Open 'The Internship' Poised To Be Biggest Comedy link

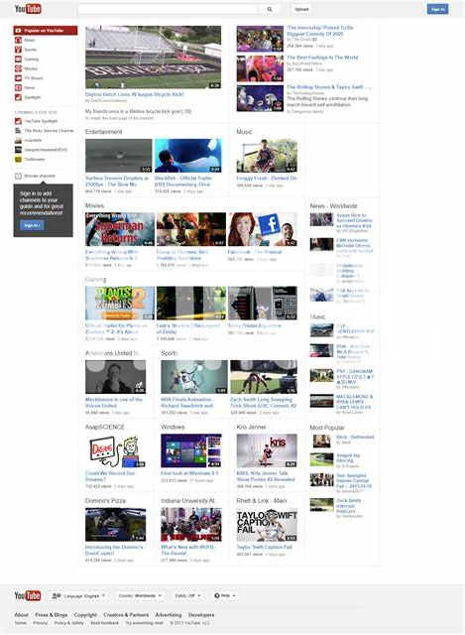point(320,31)
